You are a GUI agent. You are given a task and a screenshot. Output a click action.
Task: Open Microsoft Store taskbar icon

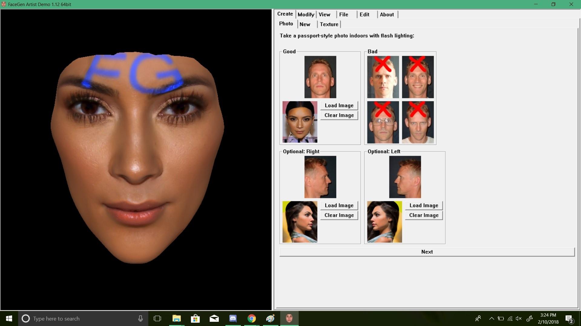(x=195, y=318)
